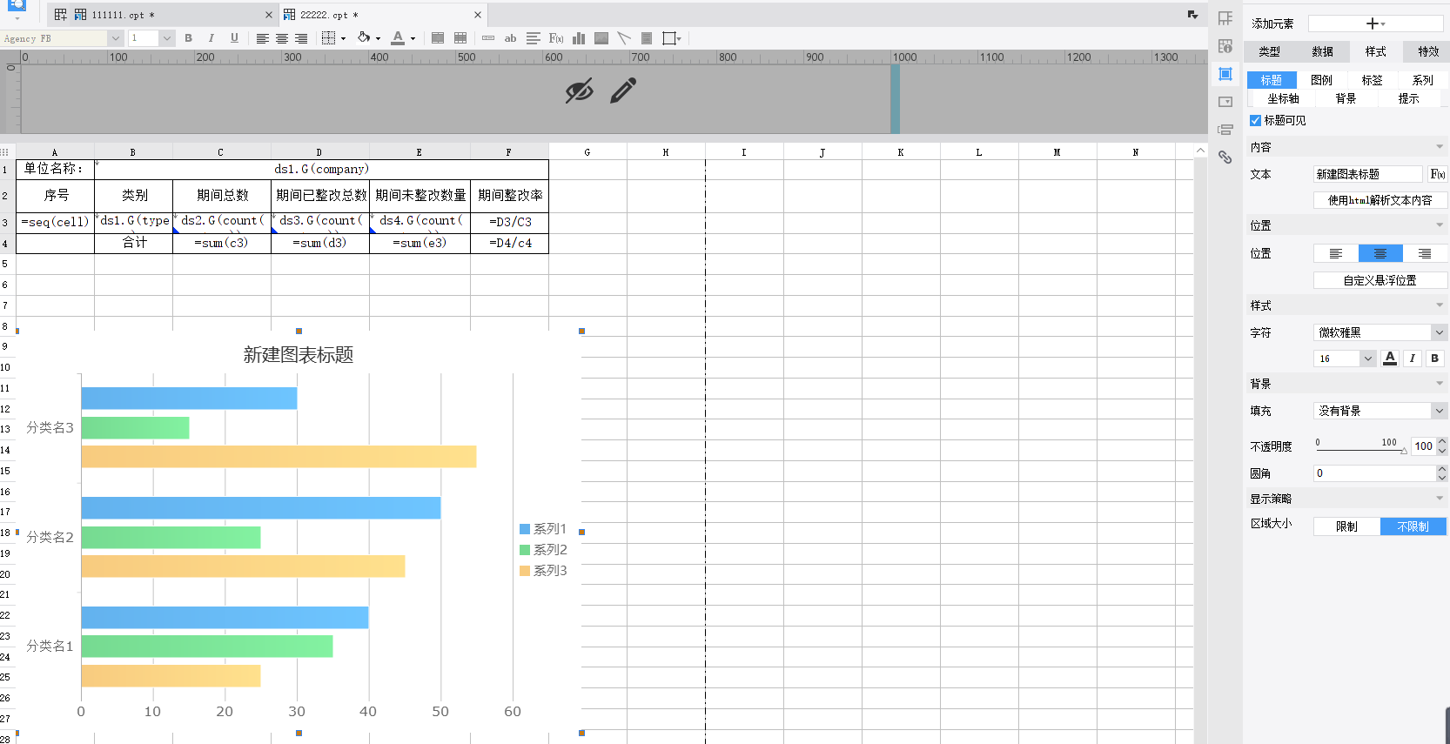
Task: Set title position to left align
Action: pos(1336,253)
